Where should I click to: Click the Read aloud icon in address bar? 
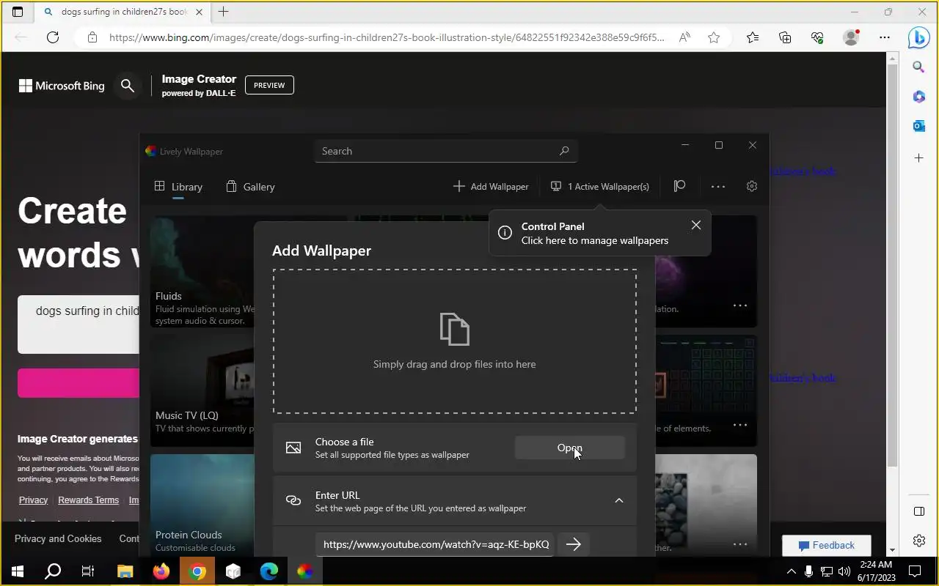[x=684, y=37]
